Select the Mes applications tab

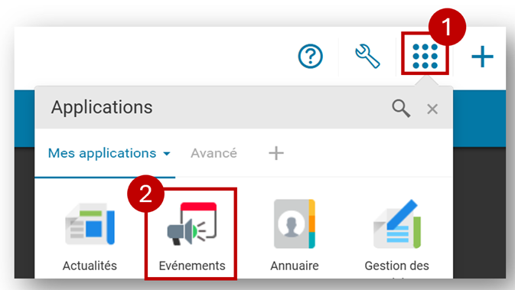click(x=102, y=153)
